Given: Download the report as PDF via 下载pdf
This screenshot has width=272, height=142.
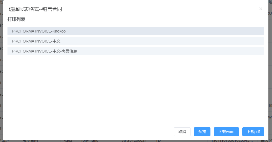Looking at the screenshot, I should point(253,132).
